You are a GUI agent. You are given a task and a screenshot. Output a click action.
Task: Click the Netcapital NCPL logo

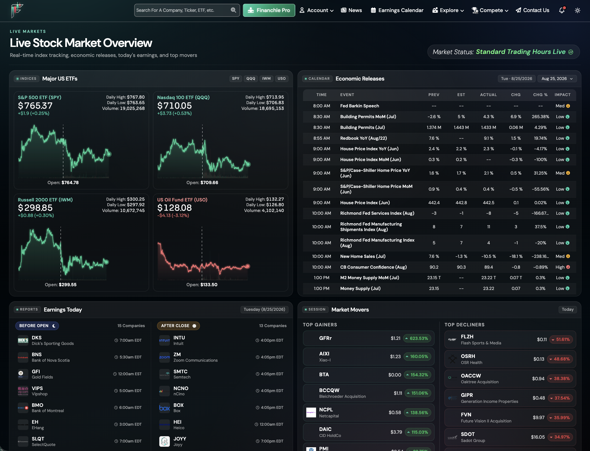311,412
